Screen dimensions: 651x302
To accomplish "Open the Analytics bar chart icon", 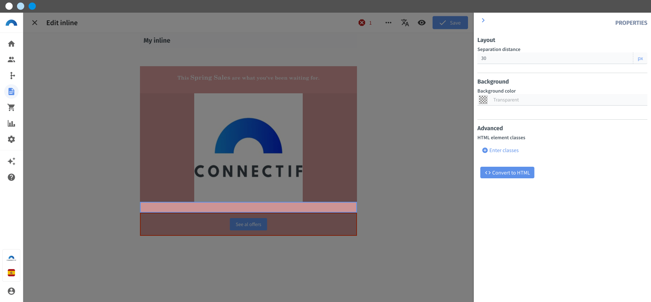I will (11, 123).
